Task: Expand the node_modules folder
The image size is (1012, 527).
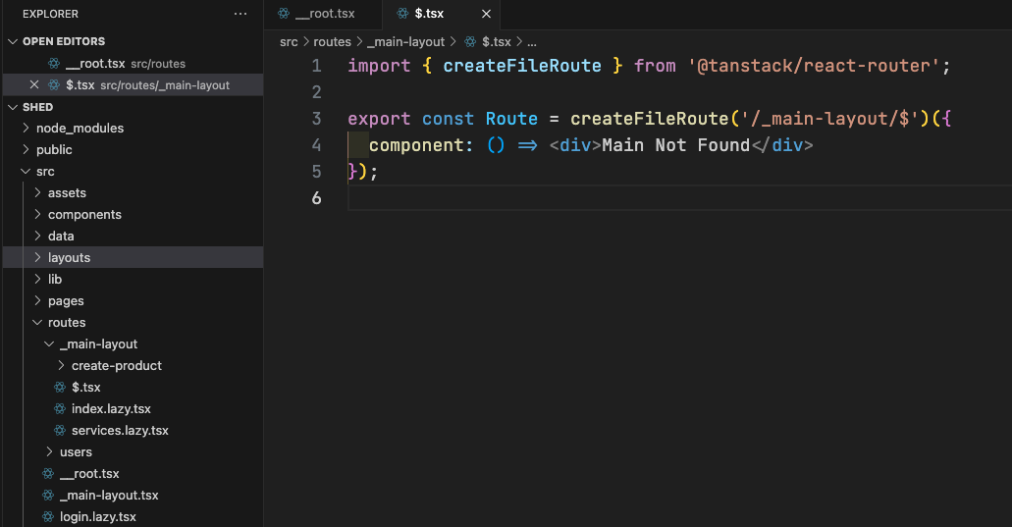Action: click(x=26, y=128)
